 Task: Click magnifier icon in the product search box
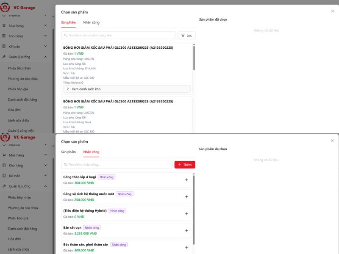[x=65, y=36]
